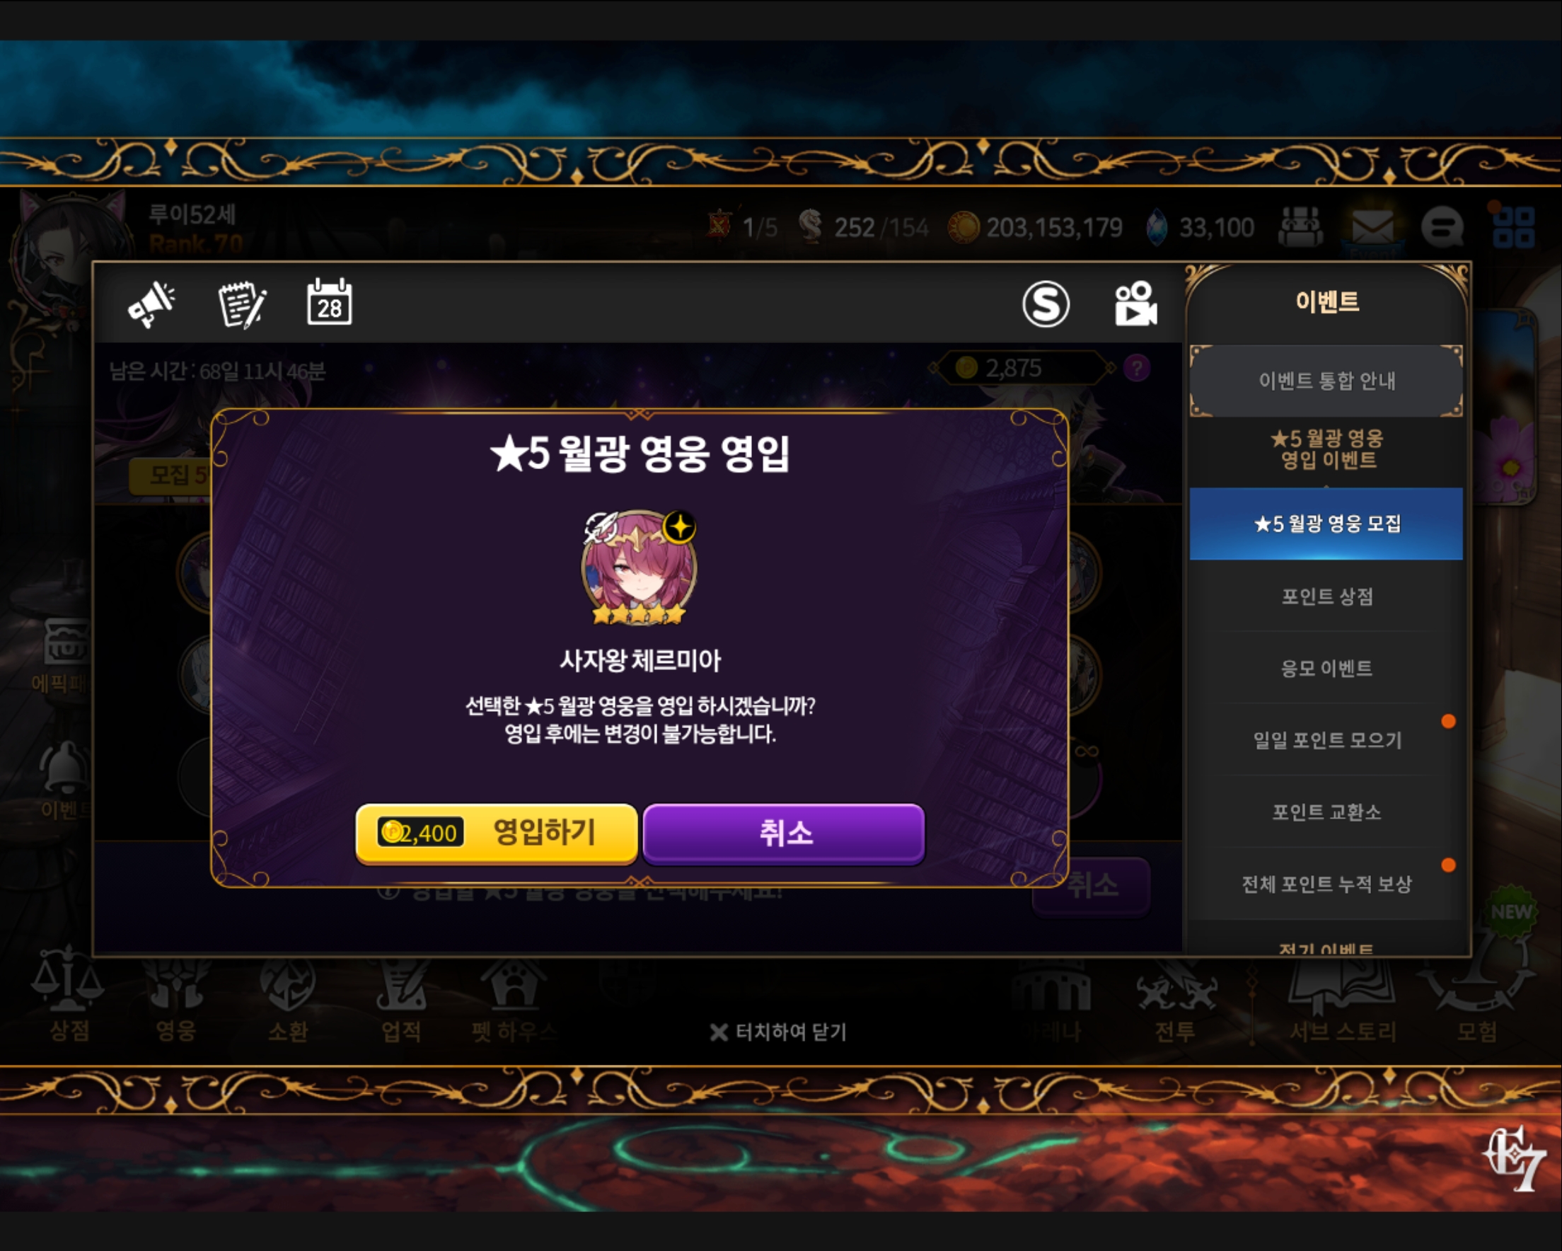Tap 터치하여 닫기 to close the panel

click(x=778, y=1032)
